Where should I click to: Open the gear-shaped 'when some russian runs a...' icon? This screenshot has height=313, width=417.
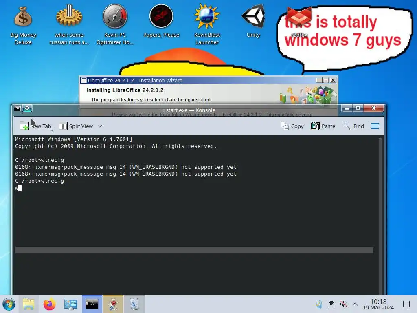69,25
